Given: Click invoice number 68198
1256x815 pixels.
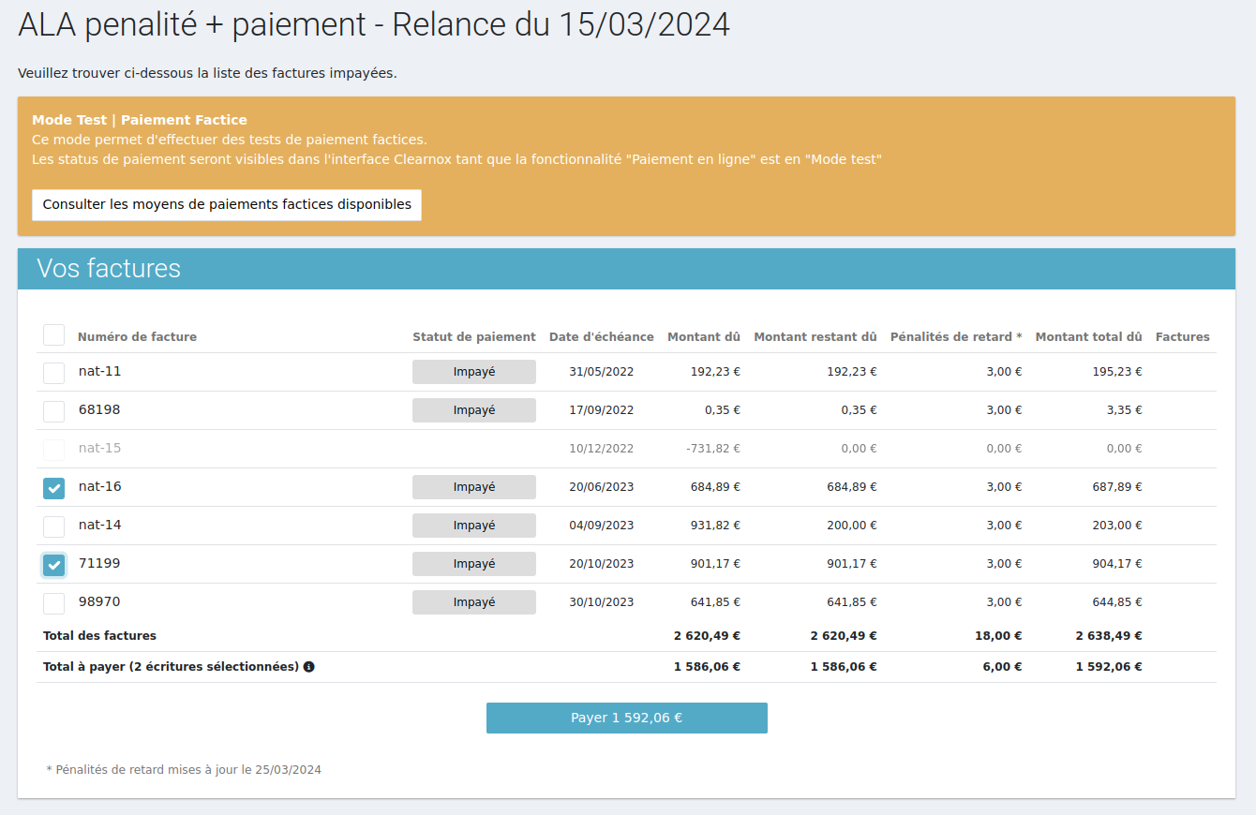Looking at the screenshot, I should pyautogui.click(x=99, y=409).
